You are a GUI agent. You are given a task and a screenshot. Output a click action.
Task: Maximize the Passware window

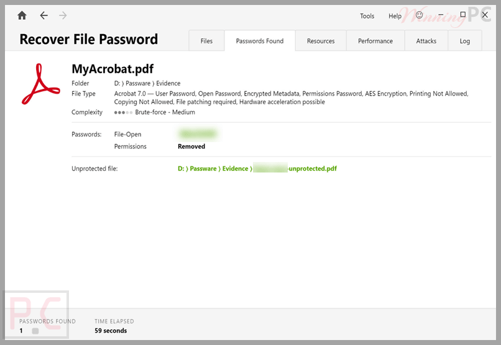tap(462, 14)
